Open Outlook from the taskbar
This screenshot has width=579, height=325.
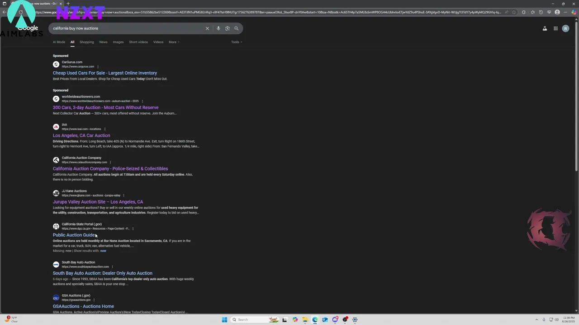[x=325, y=320]
